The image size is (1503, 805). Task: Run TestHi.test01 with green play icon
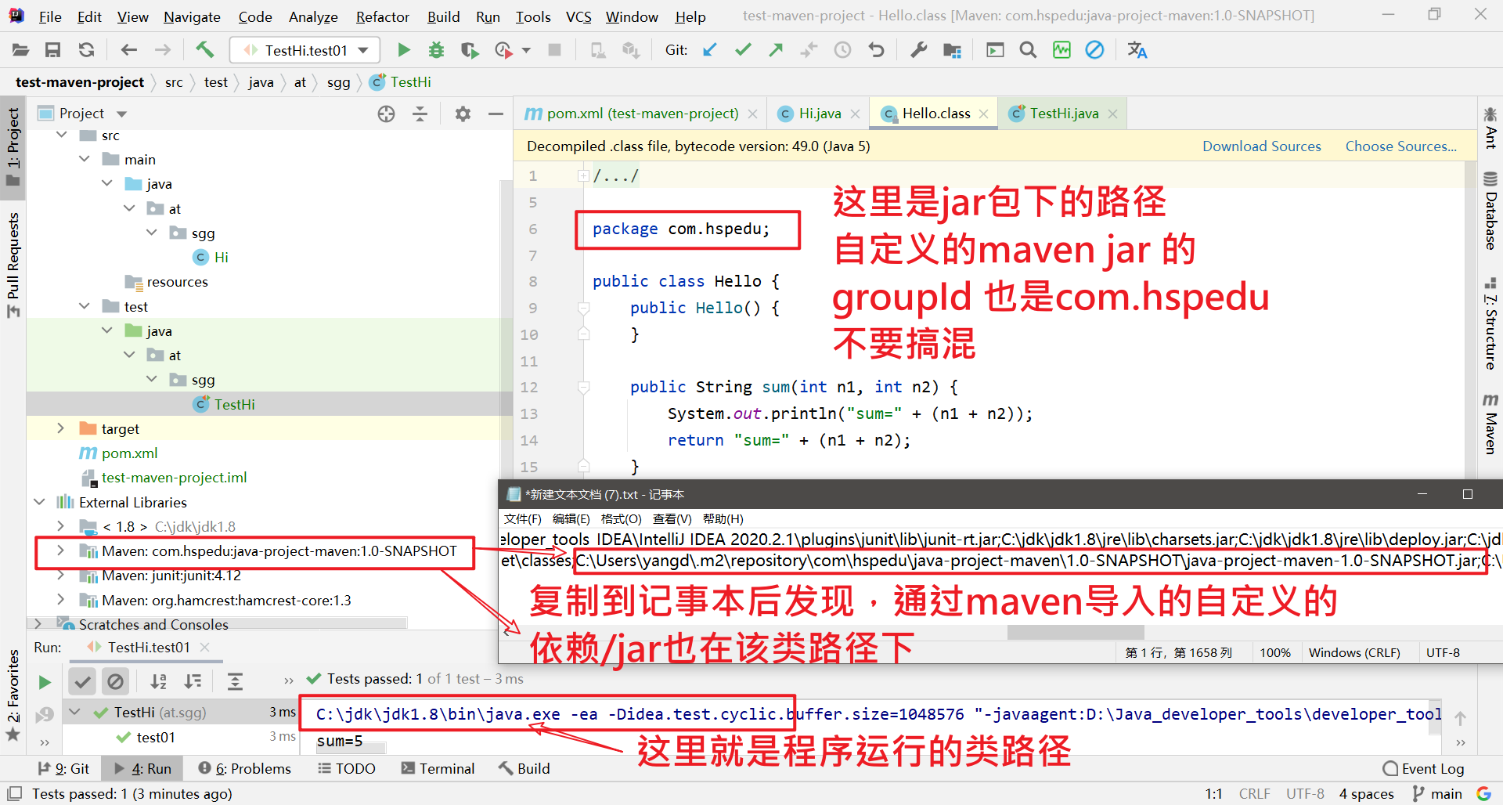pos(403,50)
